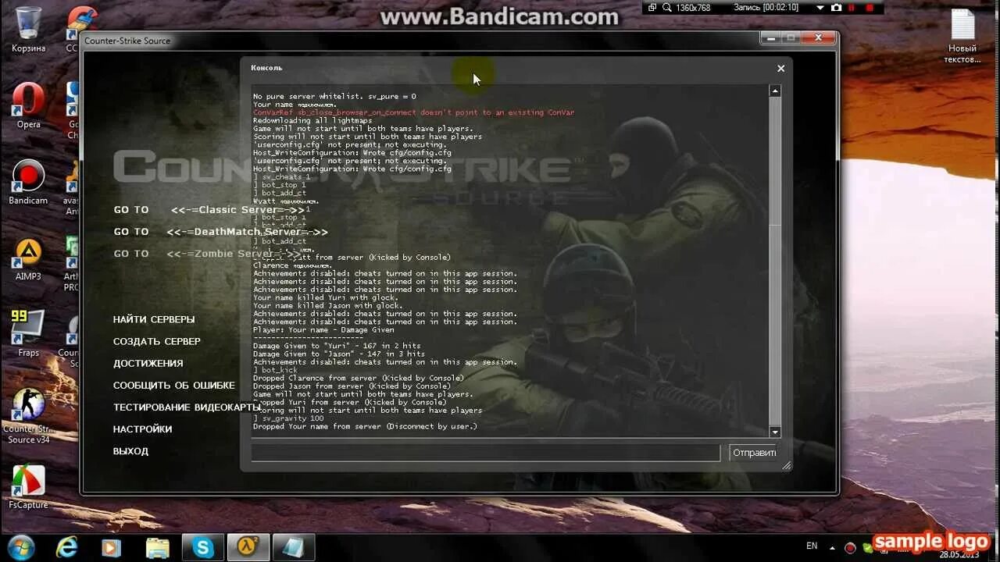Open СОЗДАТЬ СЕРВЕР menu item
1000x562 pixels.
tap(157, 341)
